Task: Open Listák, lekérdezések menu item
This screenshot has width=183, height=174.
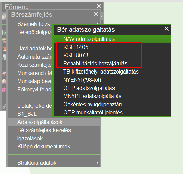Action: tap(35, 106)
